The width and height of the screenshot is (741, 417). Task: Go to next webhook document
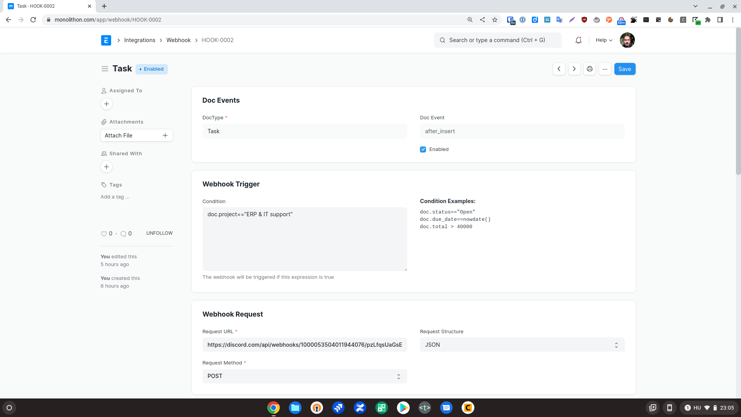point(574,69)
